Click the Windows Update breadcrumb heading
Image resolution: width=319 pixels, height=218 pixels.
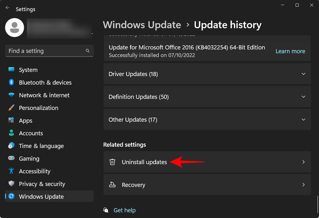pos(142,25)
